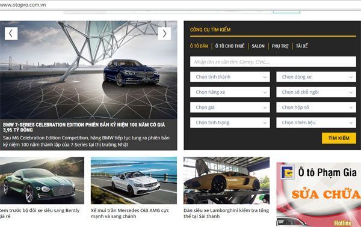This screenshot has height=227, width=361.
Task: Click the blue BMW 7-Series slide image
Action: coord(88,70)
